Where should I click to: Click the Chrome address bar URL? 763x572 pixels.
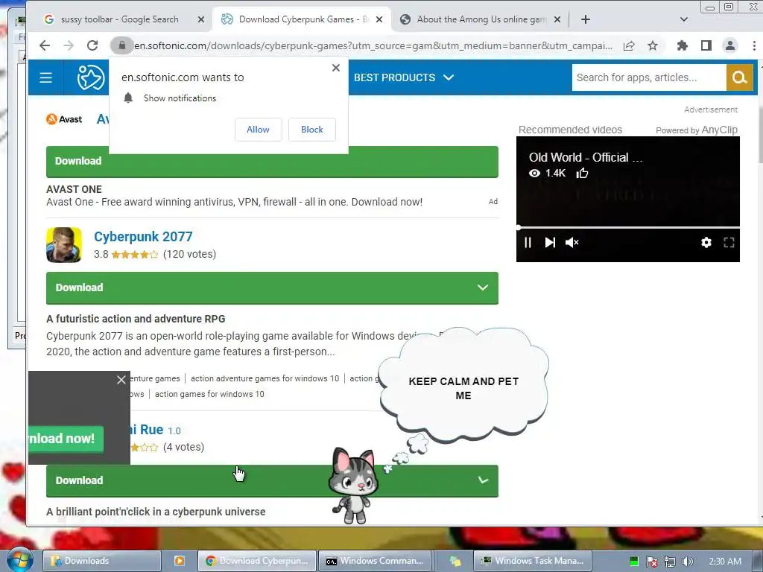click(373, 45)
